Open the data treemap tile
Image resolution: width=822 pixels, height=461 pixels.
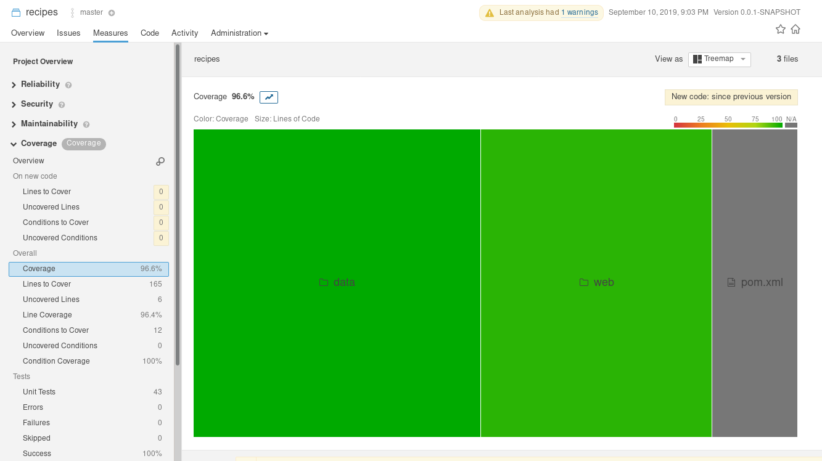(x=337, y=283)
